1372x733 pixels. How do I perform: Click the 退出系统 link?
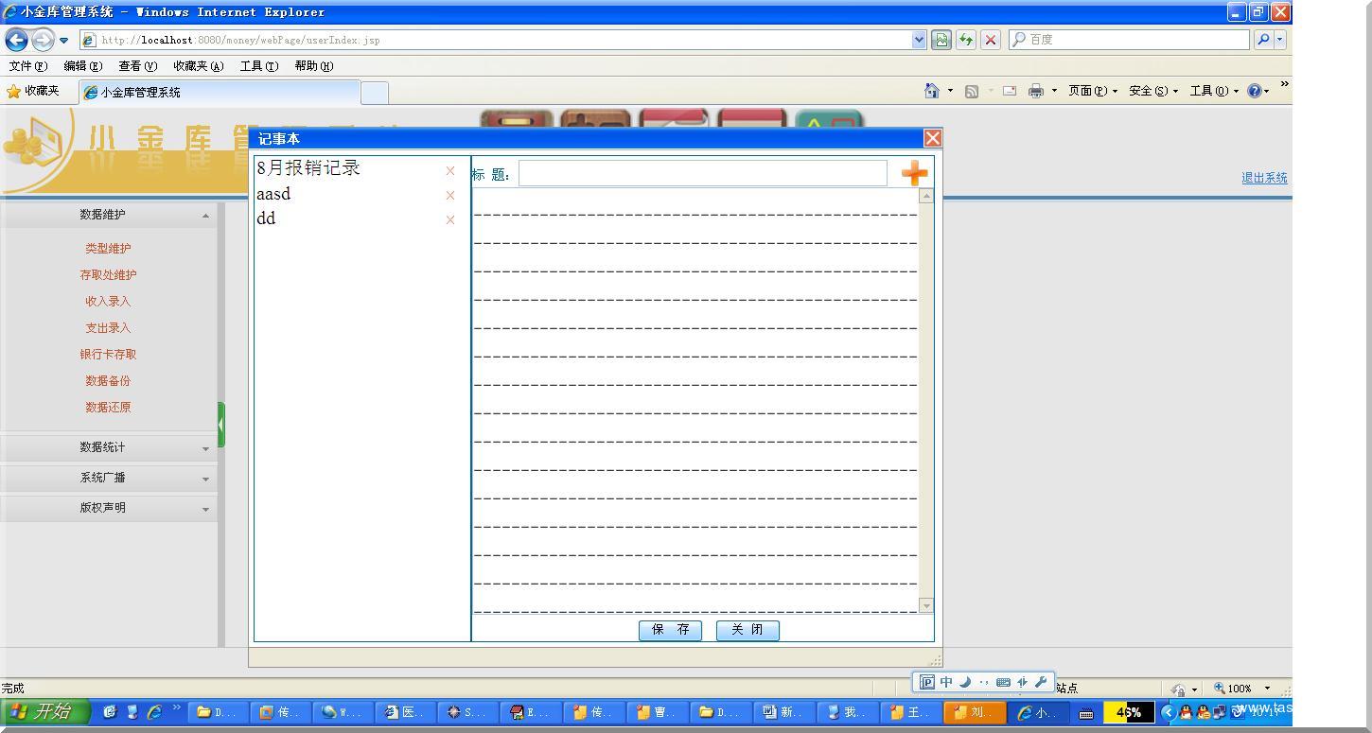[1264, 178]
